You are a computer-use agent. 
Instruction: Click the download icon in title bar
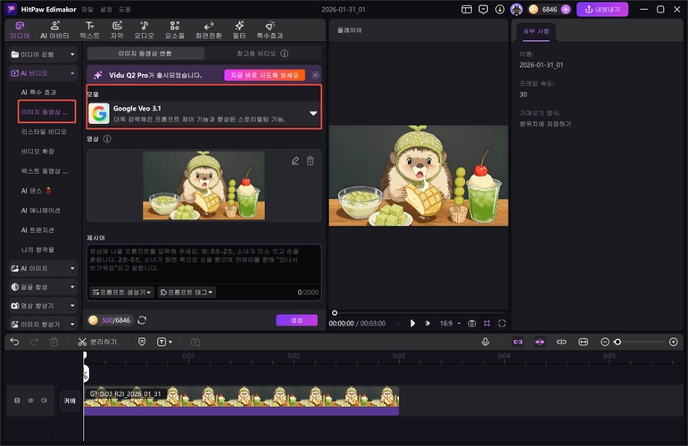[x=500, y=9]
